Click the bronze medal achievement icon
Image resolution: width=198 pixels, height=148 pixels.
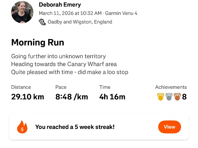177,97
